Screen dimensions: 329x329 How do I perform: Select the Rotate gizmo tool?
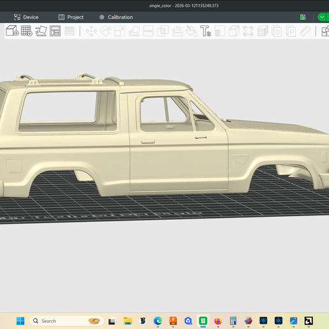point(106,31)
